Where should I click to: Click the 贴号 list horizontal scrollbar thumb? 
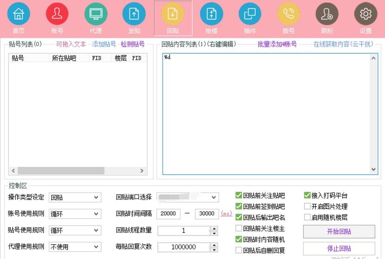pos(61,171)
